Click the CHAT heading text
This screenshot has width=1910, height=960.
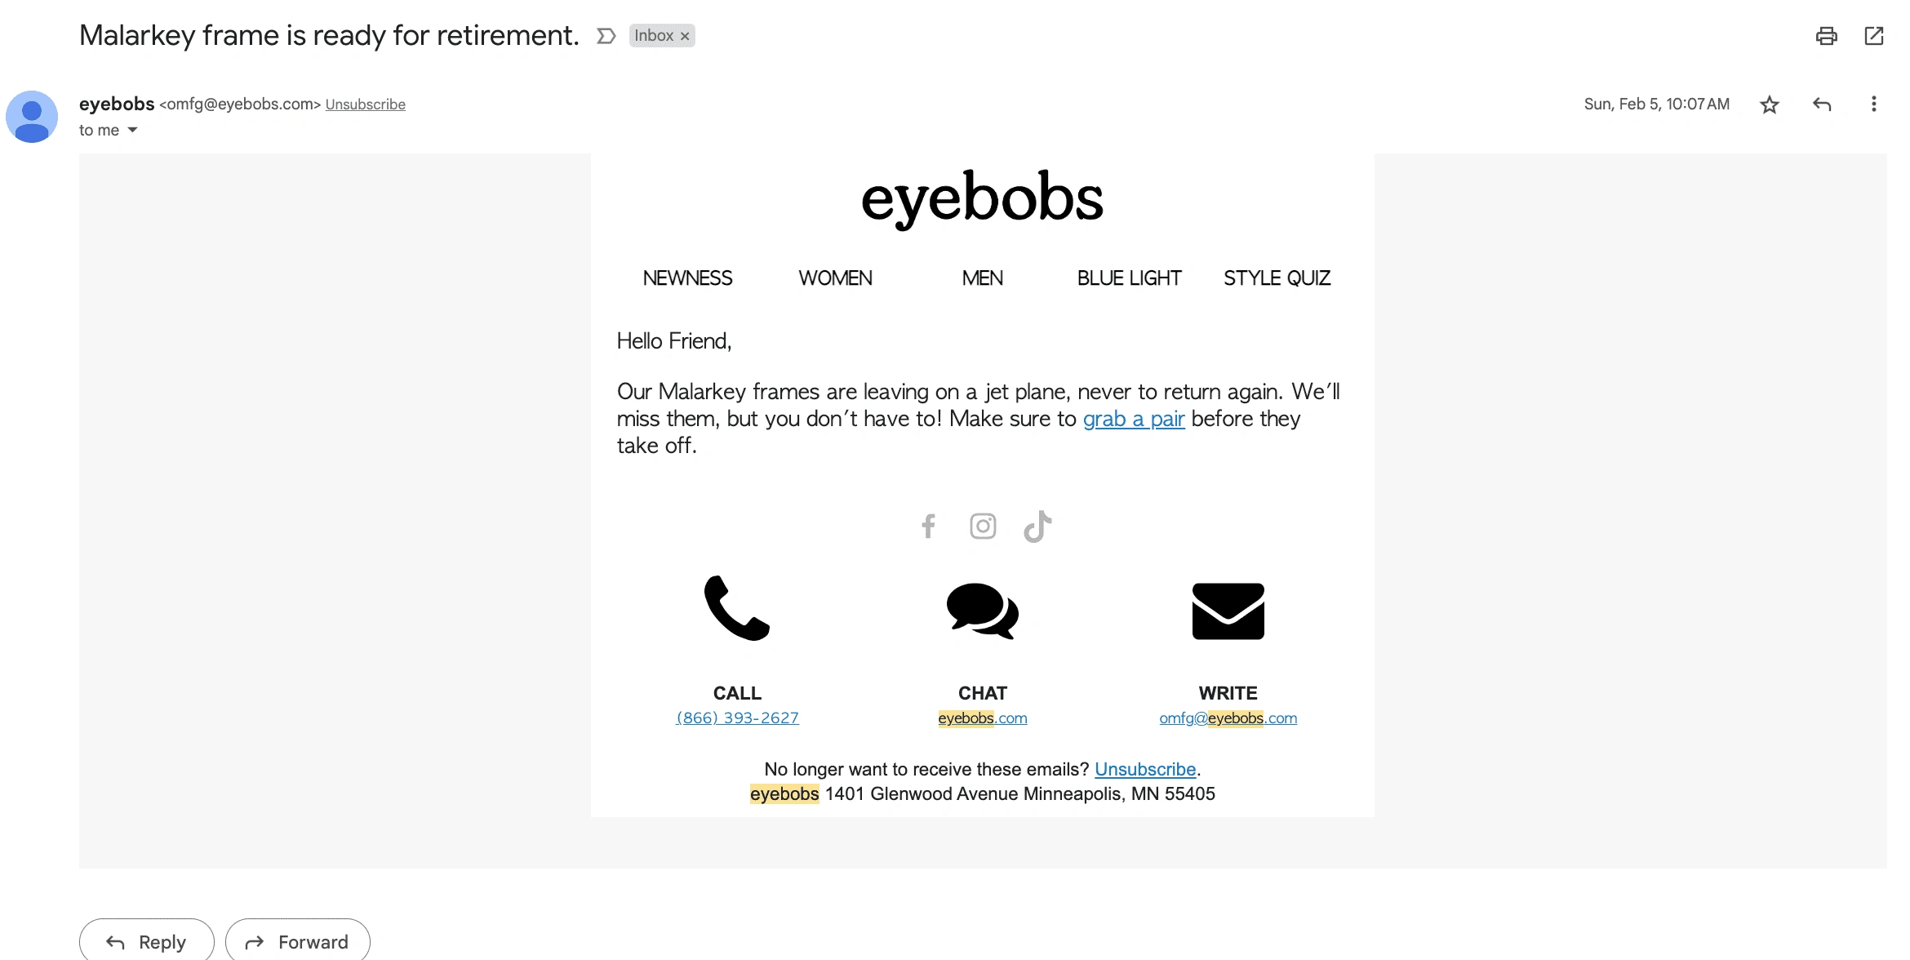[x=982, y=693]
